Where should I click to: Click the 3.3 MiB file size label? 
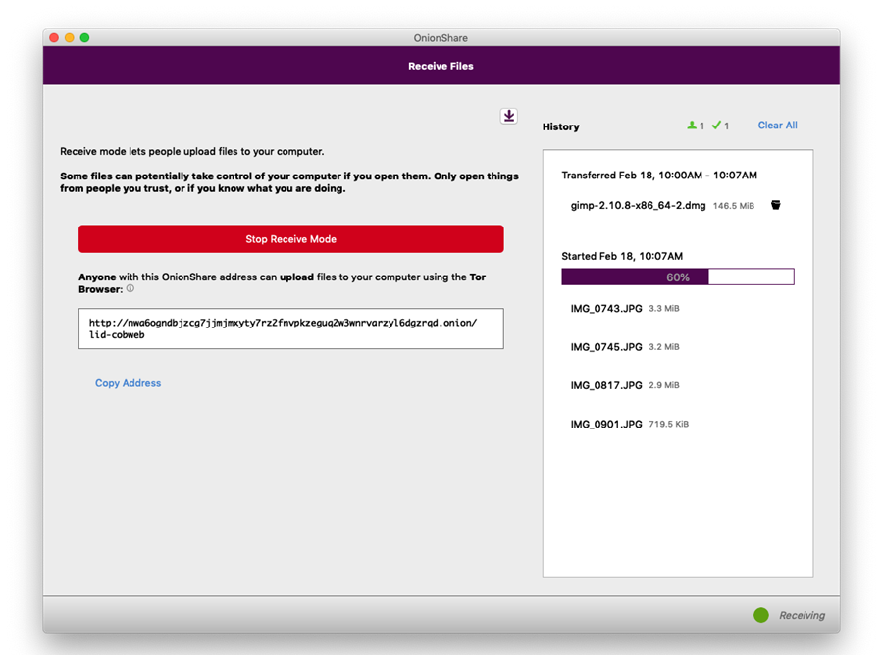point(664,308)
